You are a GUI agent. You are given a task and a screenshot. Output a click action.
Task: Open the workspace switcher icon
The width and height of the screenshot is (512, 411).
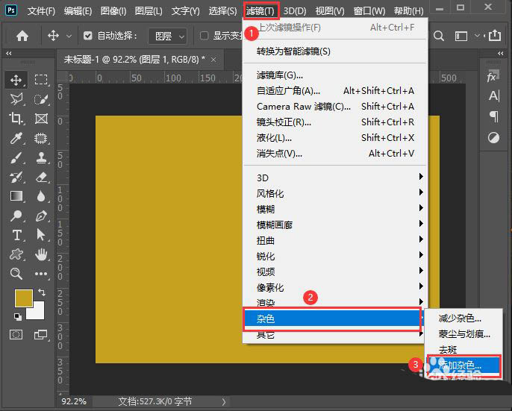[x=461, y=36]
